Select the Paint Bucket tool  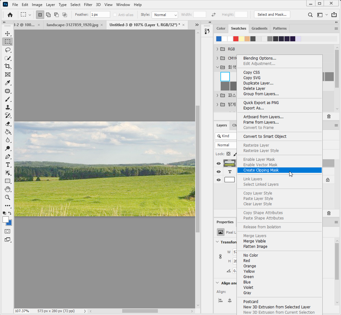pyautogui.click(x=8, y=132)
